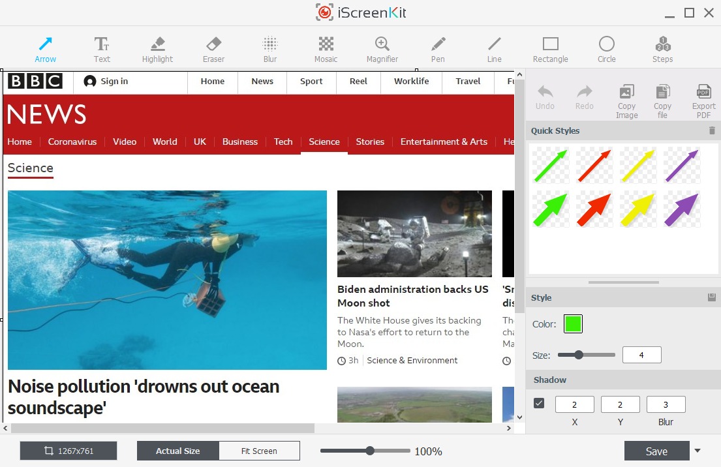Select the Highlight tool
721x467 pixels.
(157, 50)
